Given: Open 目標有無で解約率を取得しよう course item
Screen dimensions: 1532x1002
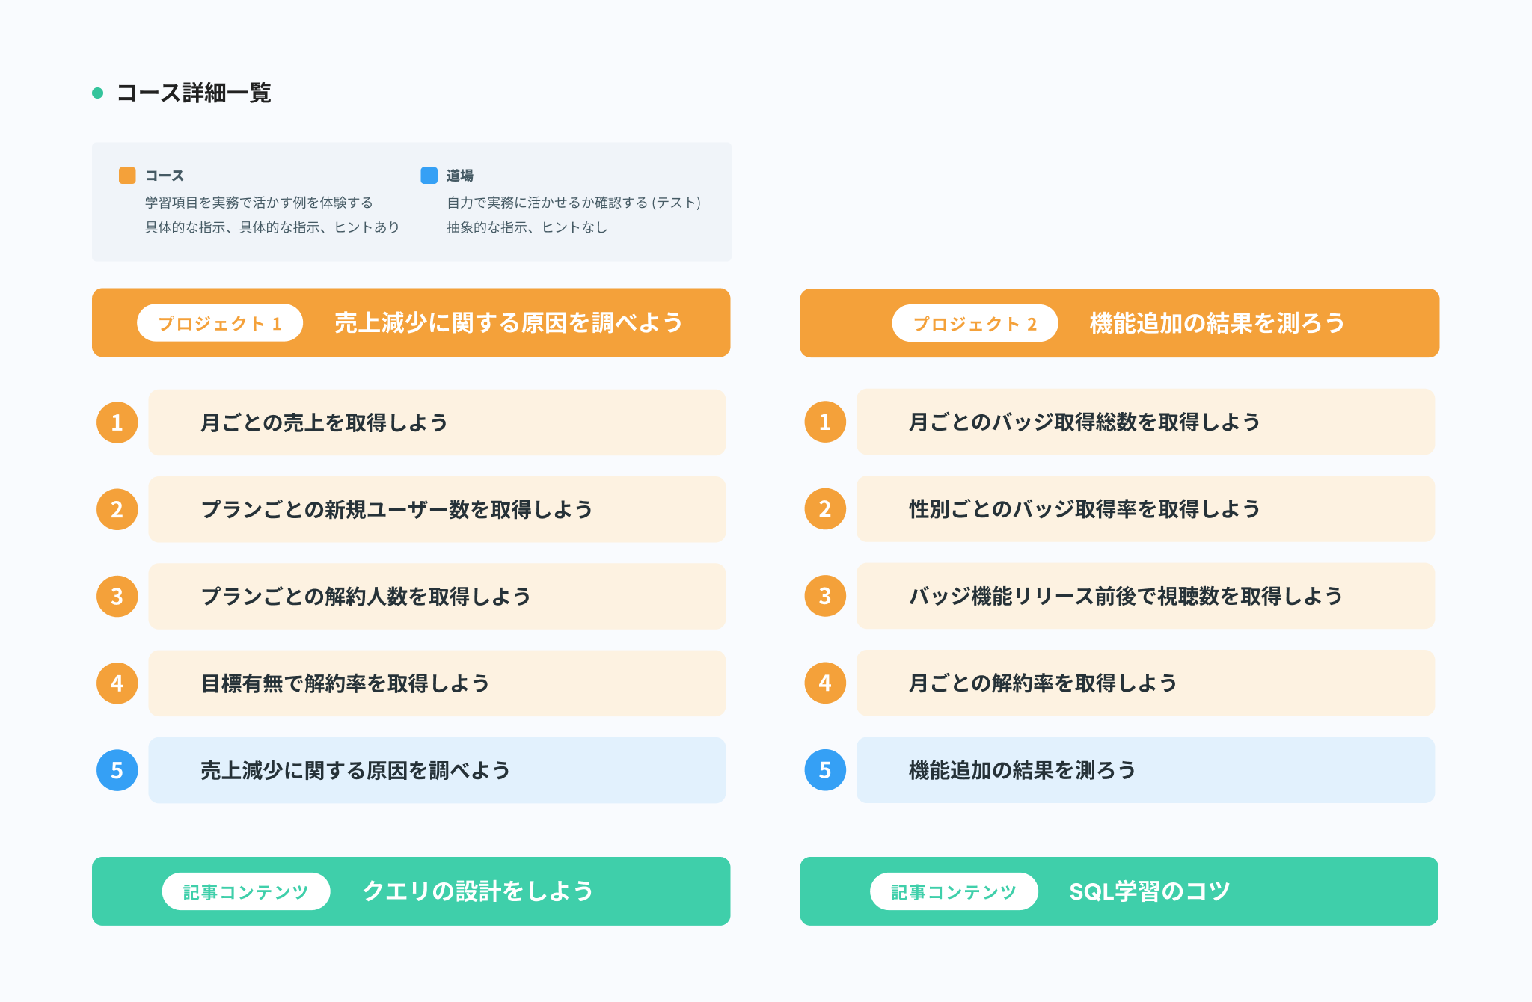Looking at the screenshot, I should (x=437, y=683).
